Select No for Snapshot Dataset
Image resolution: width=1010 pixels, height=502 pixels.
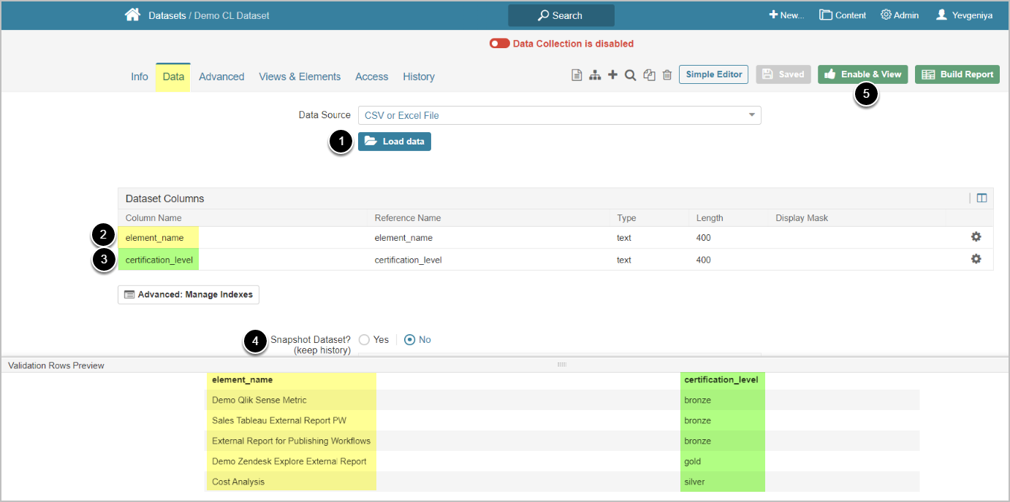[410, 339]
